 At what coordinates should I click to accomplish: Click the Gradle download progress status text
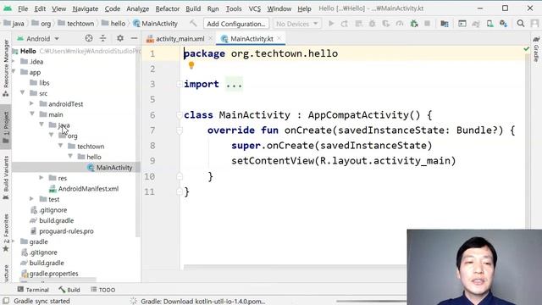coord(203,302)
